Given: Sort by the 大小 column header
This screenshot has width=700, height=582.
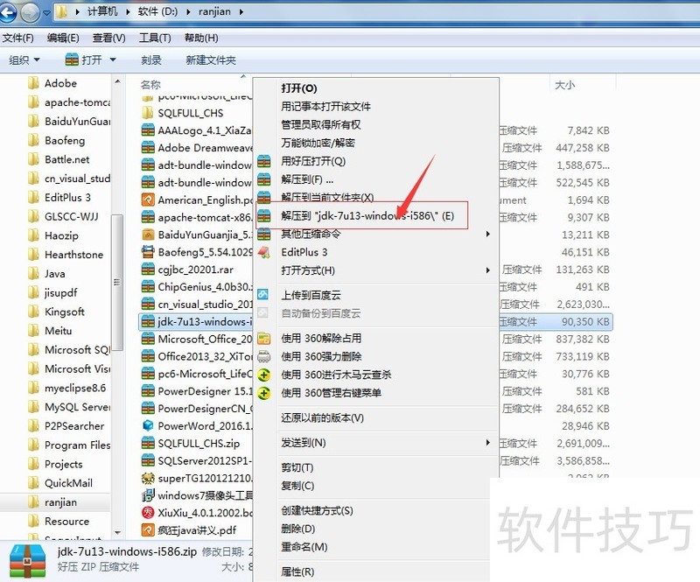Looking at the screenshot, I should [x=564, y=85].
